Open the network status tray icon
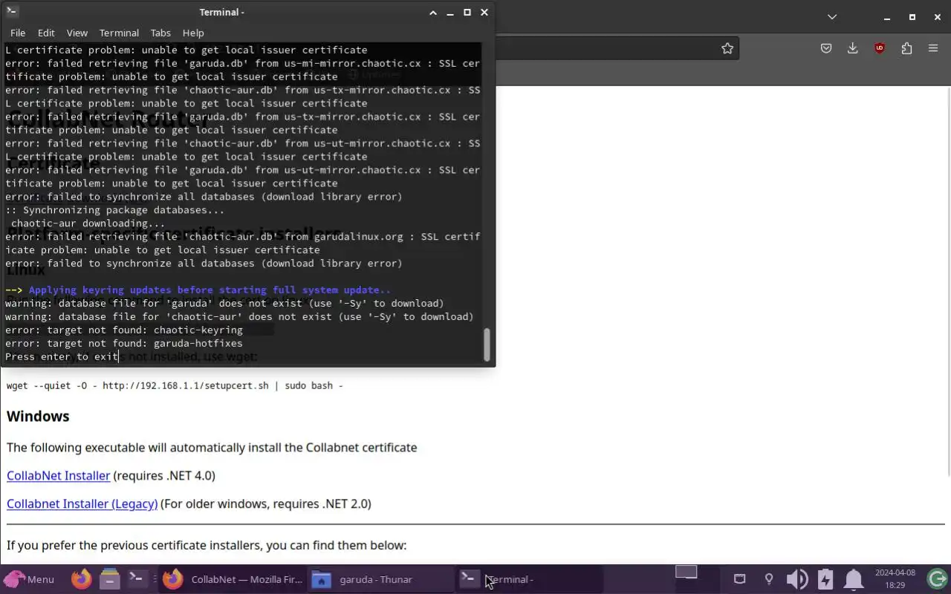Viewport: 951px width, 594px height. click(739, 579)
